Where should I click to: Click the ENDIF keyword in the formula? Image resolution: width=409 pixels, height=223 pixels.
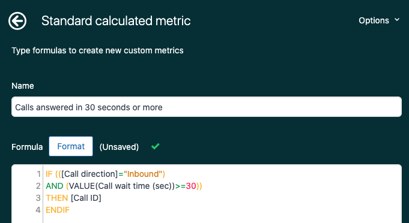(58, 210)
